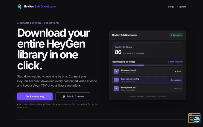This screenshot has height=127, width=203.
Task: Play the Weekly social cut video thumbnail
Action: [116, 89]
